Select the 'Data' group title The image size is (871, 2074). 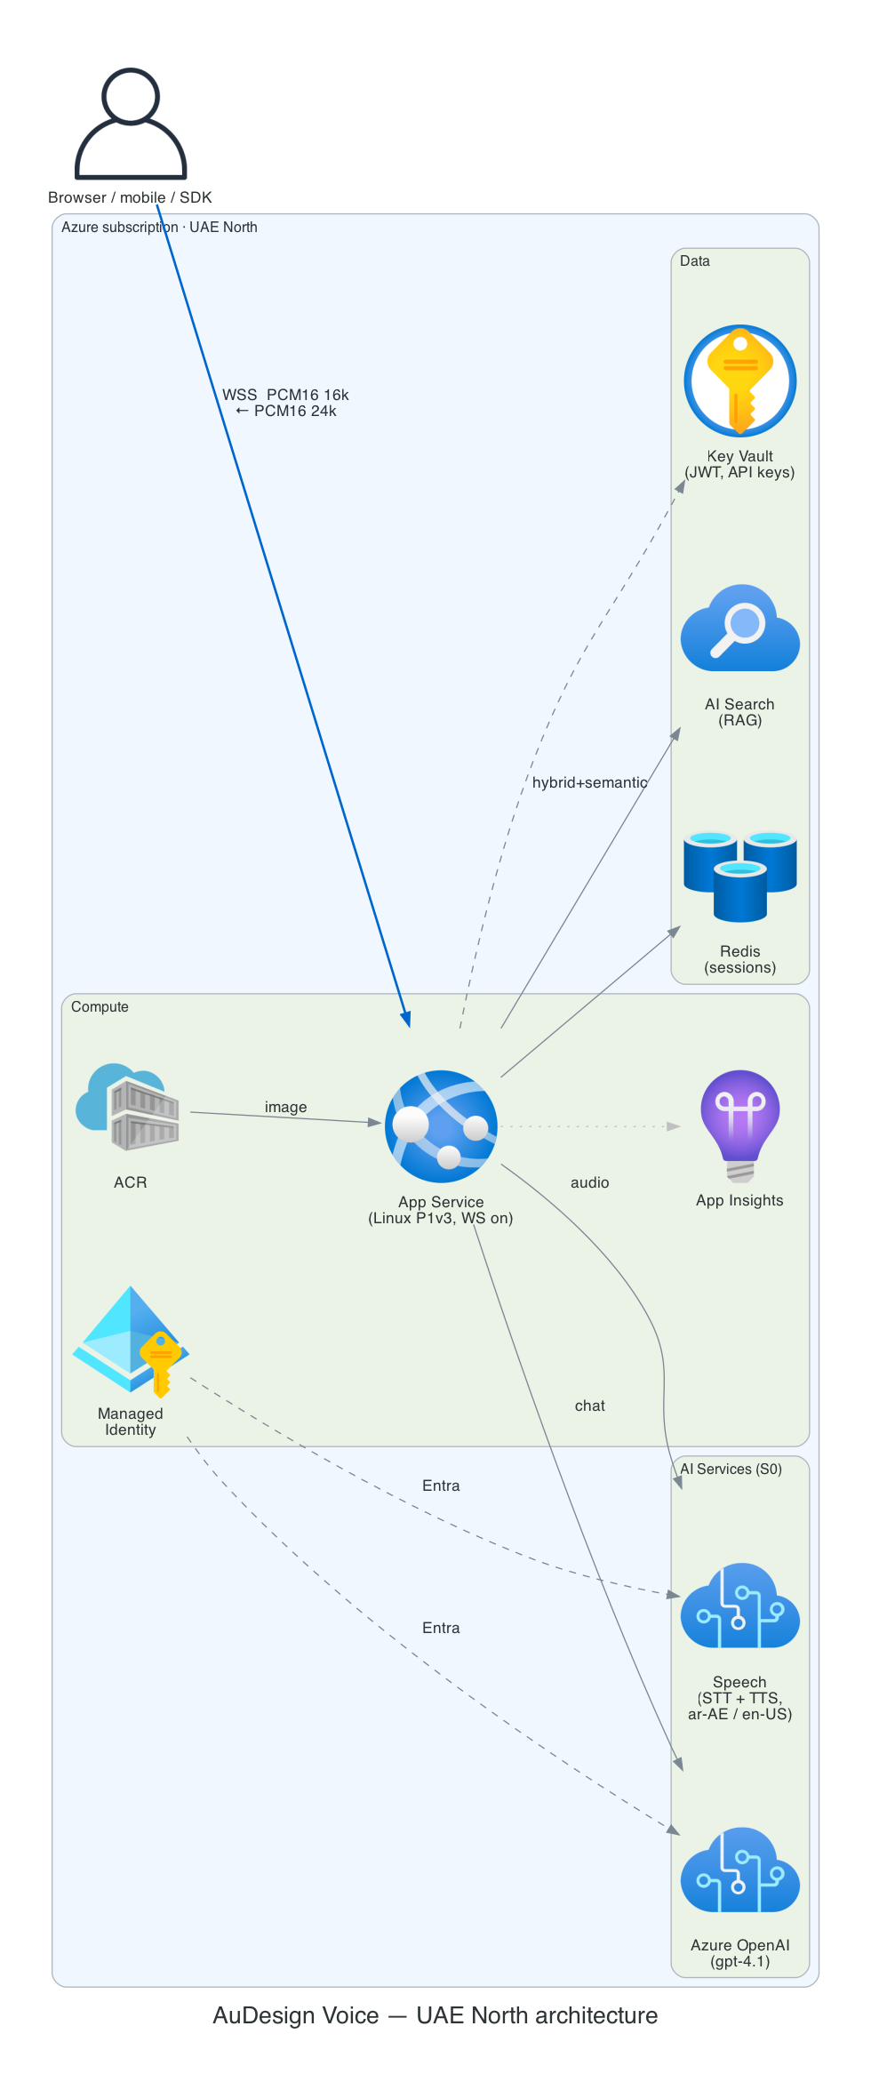695,261
